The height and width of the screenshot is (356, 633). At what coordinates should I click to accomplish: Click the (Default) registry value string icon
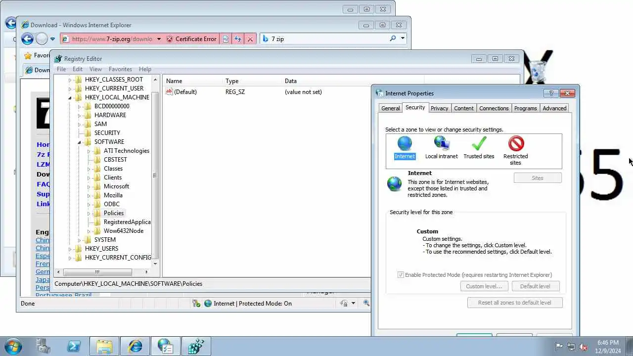coord(169,91)
